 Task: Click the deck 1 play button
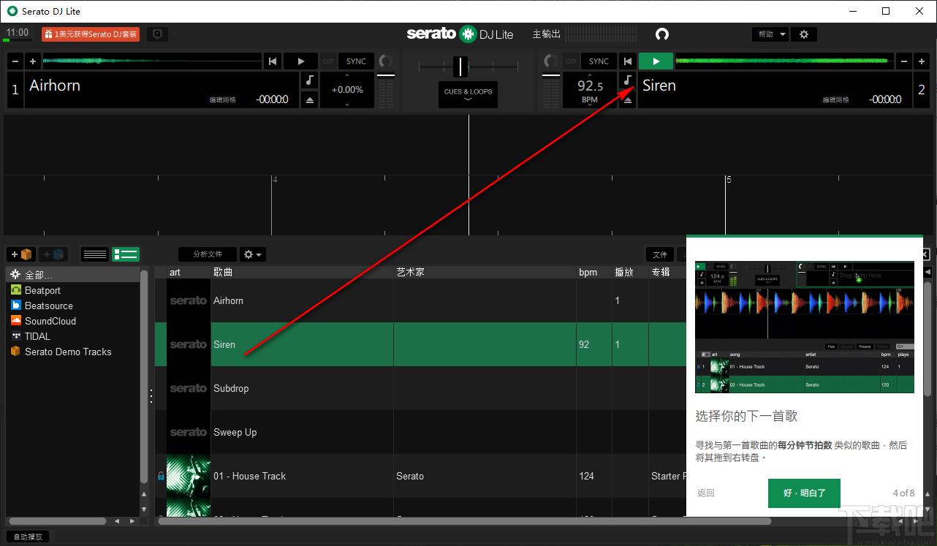click(300, 61)
